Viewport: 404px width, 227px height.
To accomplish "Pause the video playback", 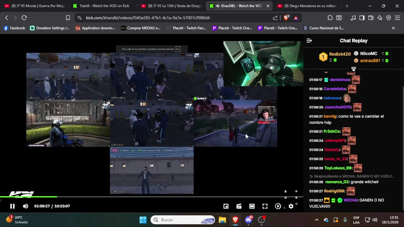I will [x=12, y=206].
